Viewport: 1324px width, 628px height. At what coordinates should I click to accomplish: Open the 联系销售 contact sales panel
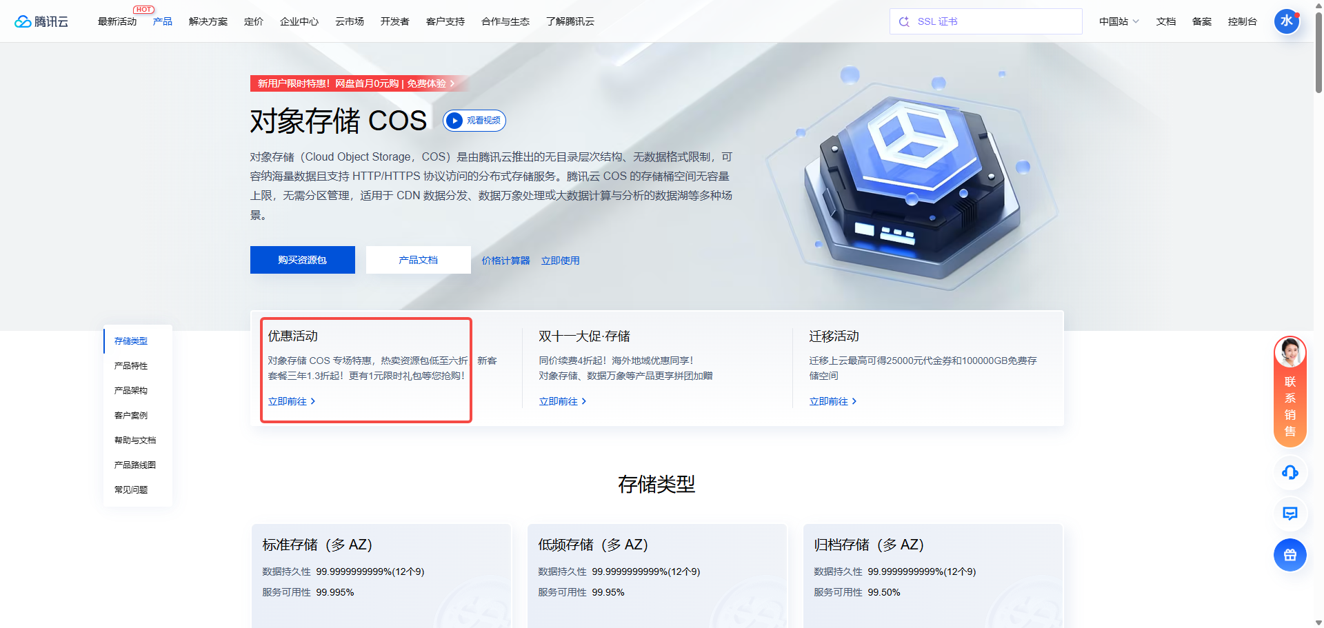[x=1290, y=398]
